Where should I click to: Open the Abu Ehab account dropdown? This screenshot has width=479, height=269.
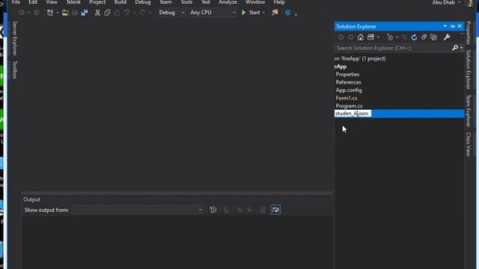[446, 2]
